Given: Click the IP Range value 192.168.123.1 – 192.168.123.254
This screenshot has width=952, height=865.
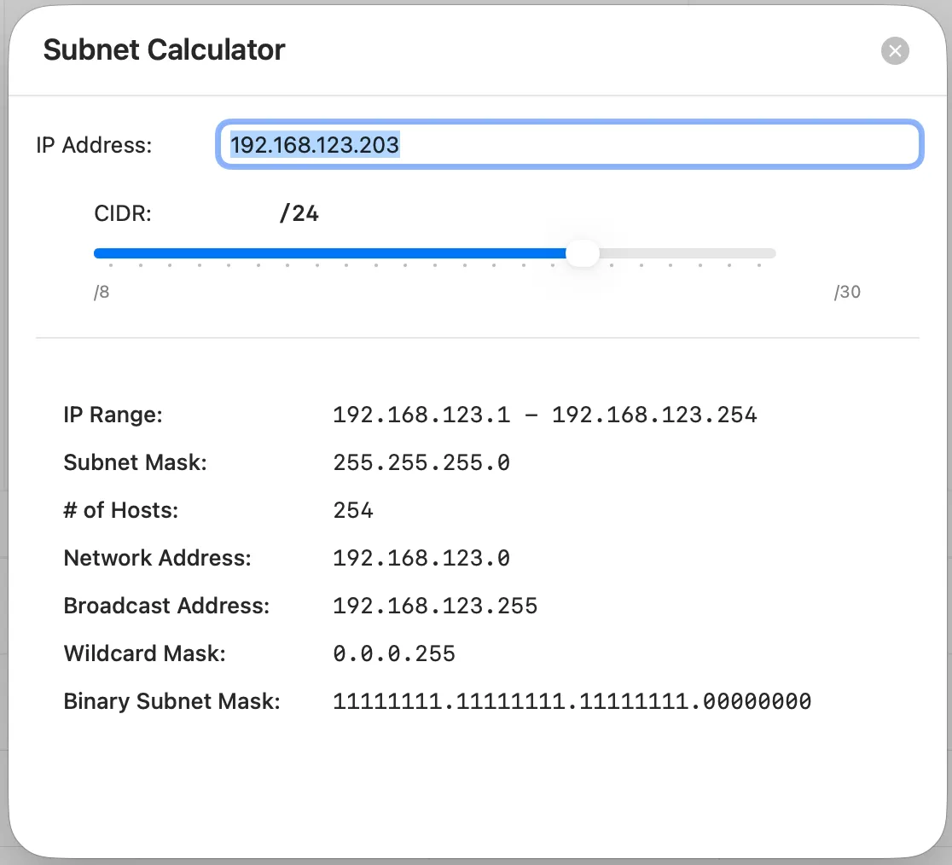Looking at the screenshot, I should pos(544,415).
